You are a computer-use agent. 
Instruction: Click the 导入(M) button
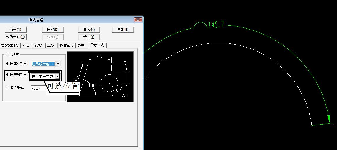click(x=89, y=30)
